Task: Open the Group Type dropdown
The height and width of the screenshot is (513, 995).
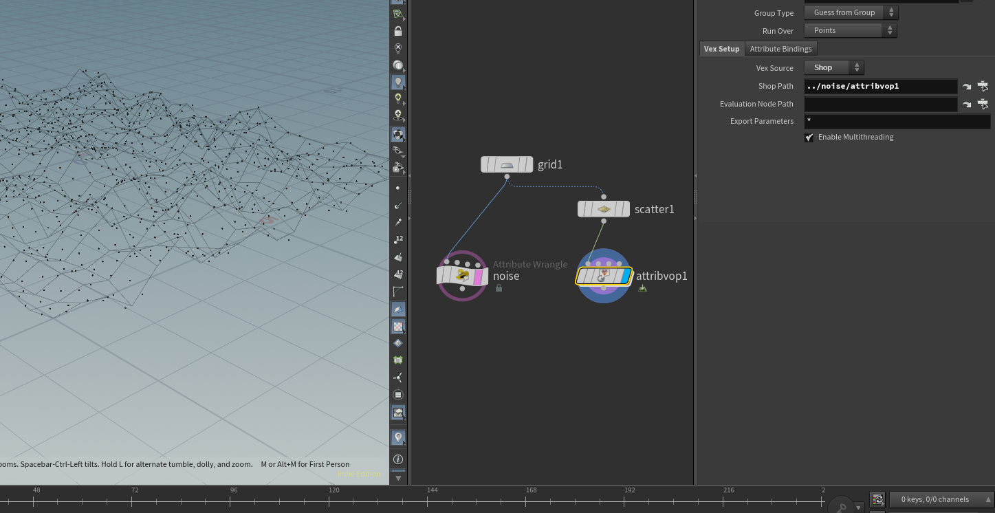Action: tap(851, 13)
